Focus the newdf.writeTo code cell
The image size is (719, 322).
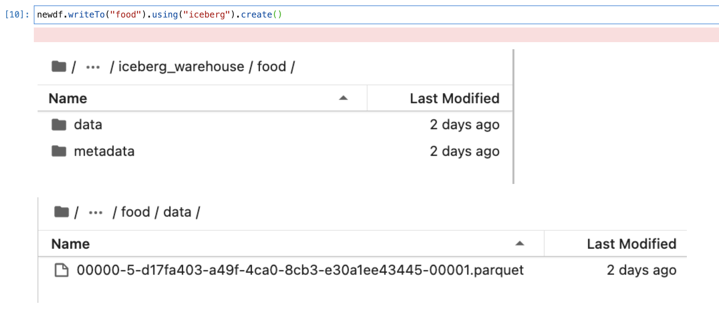tap(376, 15)
